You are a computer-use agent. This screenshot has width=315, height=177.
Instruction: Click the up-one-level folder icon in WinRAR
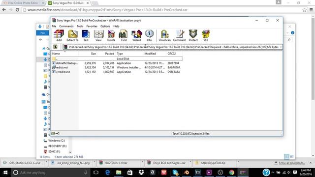click(x=55, y=47)
